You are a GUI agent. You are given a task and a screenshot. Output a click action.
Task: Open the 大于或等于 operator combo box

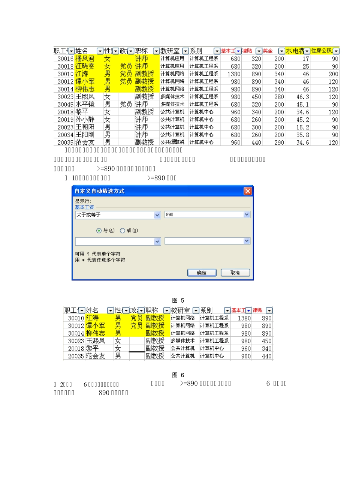118,215
